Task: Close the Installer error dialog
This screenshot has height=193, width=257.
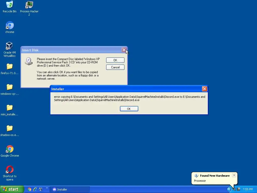Action: [205, 89]
